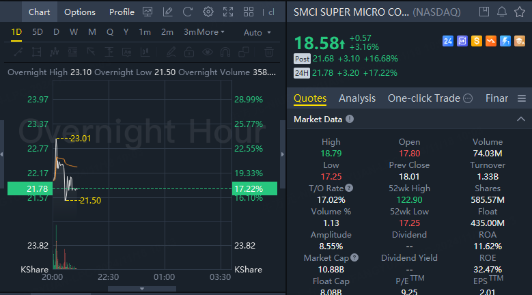
Task: Open the drawing pencil edit icon
Action: point(168,12)
